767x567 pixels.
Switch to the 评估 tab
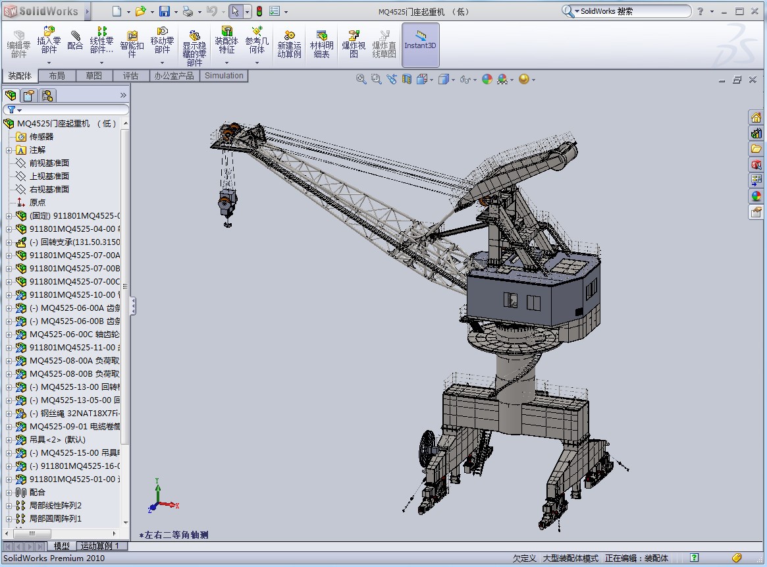coord(130,76)
